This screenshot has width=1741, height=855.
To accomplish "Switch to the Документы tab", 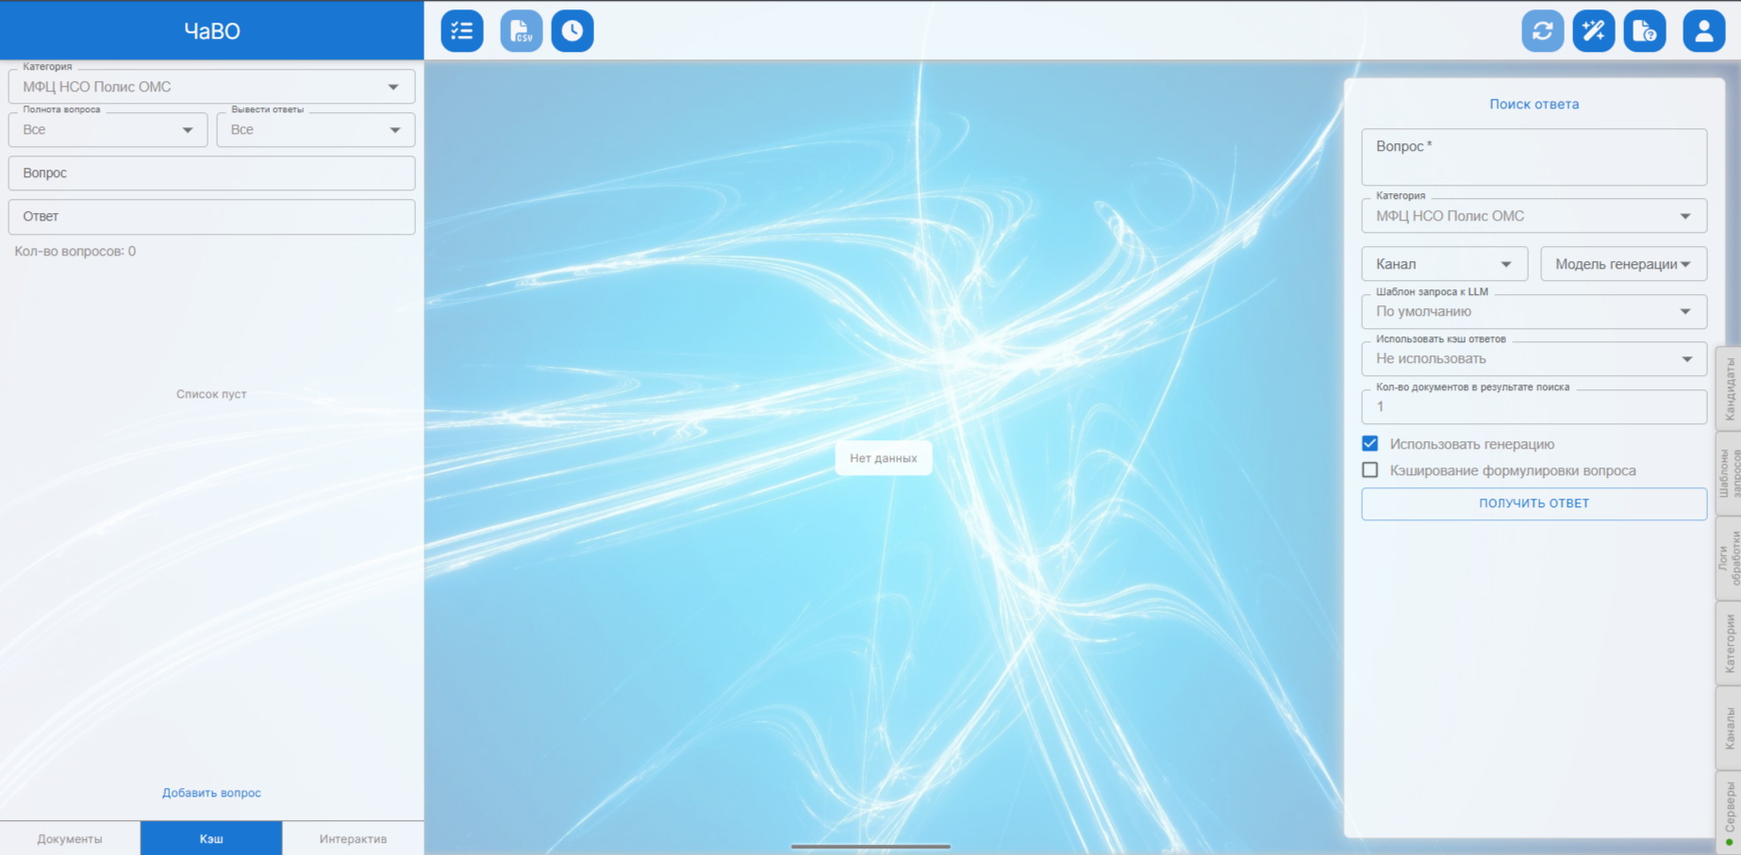I will (70, 838).
